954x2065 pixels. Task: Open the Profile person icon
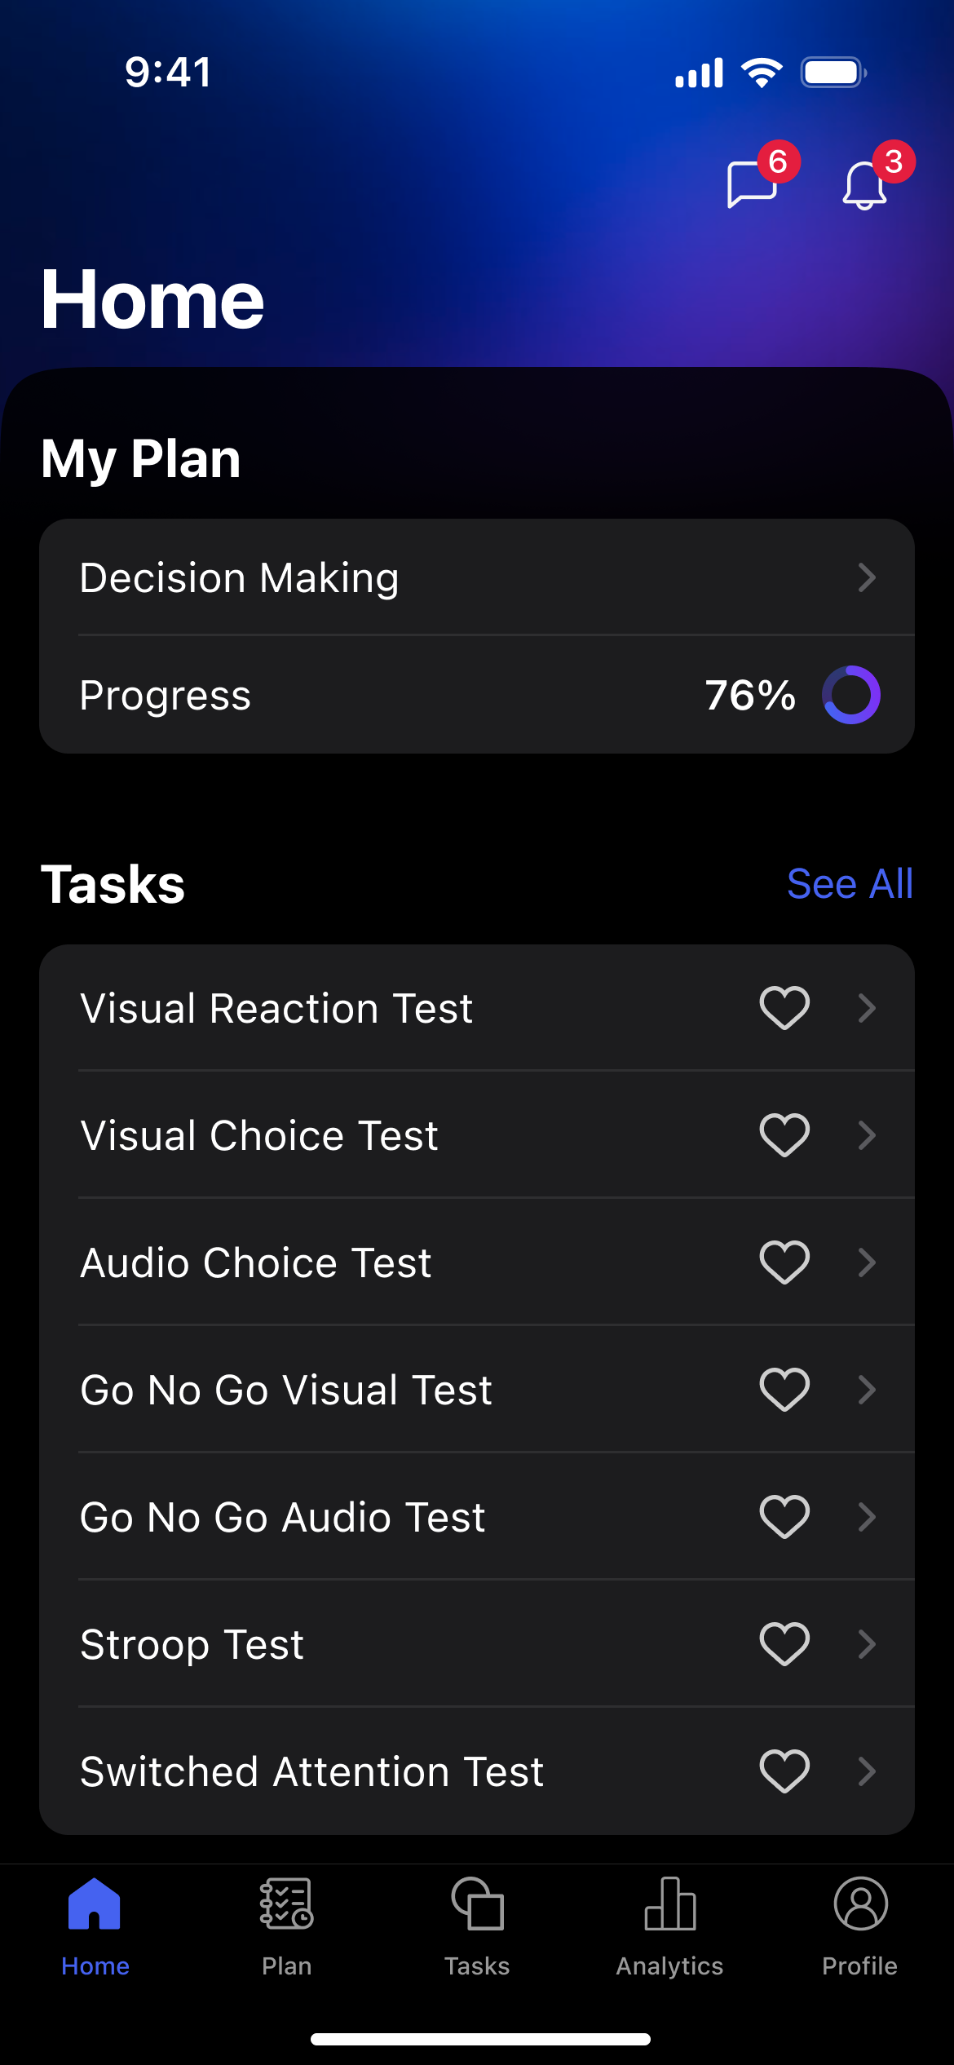click(x=860, y=1904)
